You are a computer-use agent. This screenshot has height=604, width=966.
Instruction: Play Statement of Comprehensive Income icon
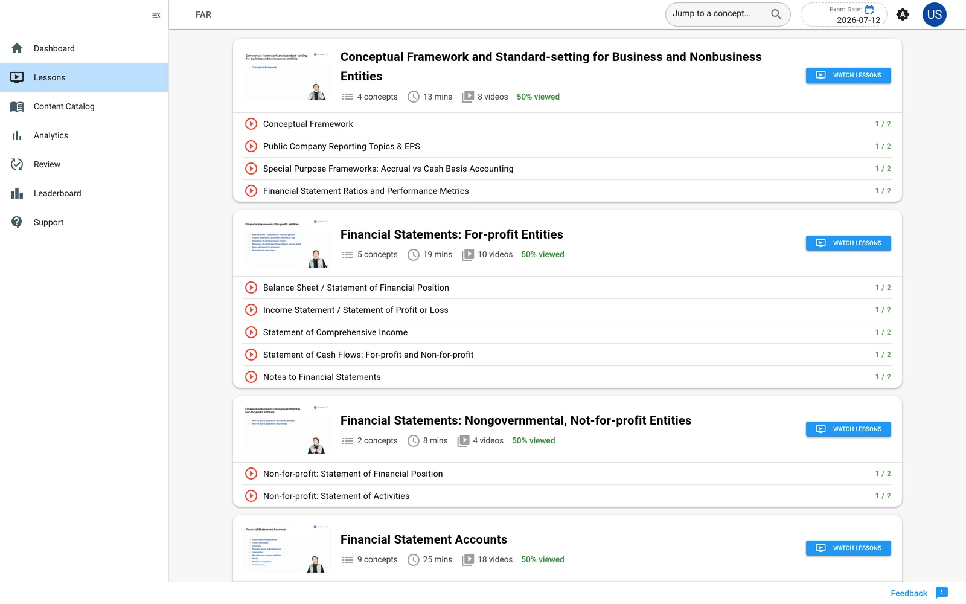point(251,332)
